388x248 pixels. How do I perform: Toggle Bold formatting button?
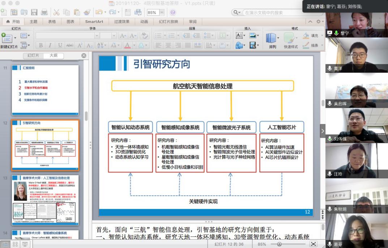tap(40, 45)
